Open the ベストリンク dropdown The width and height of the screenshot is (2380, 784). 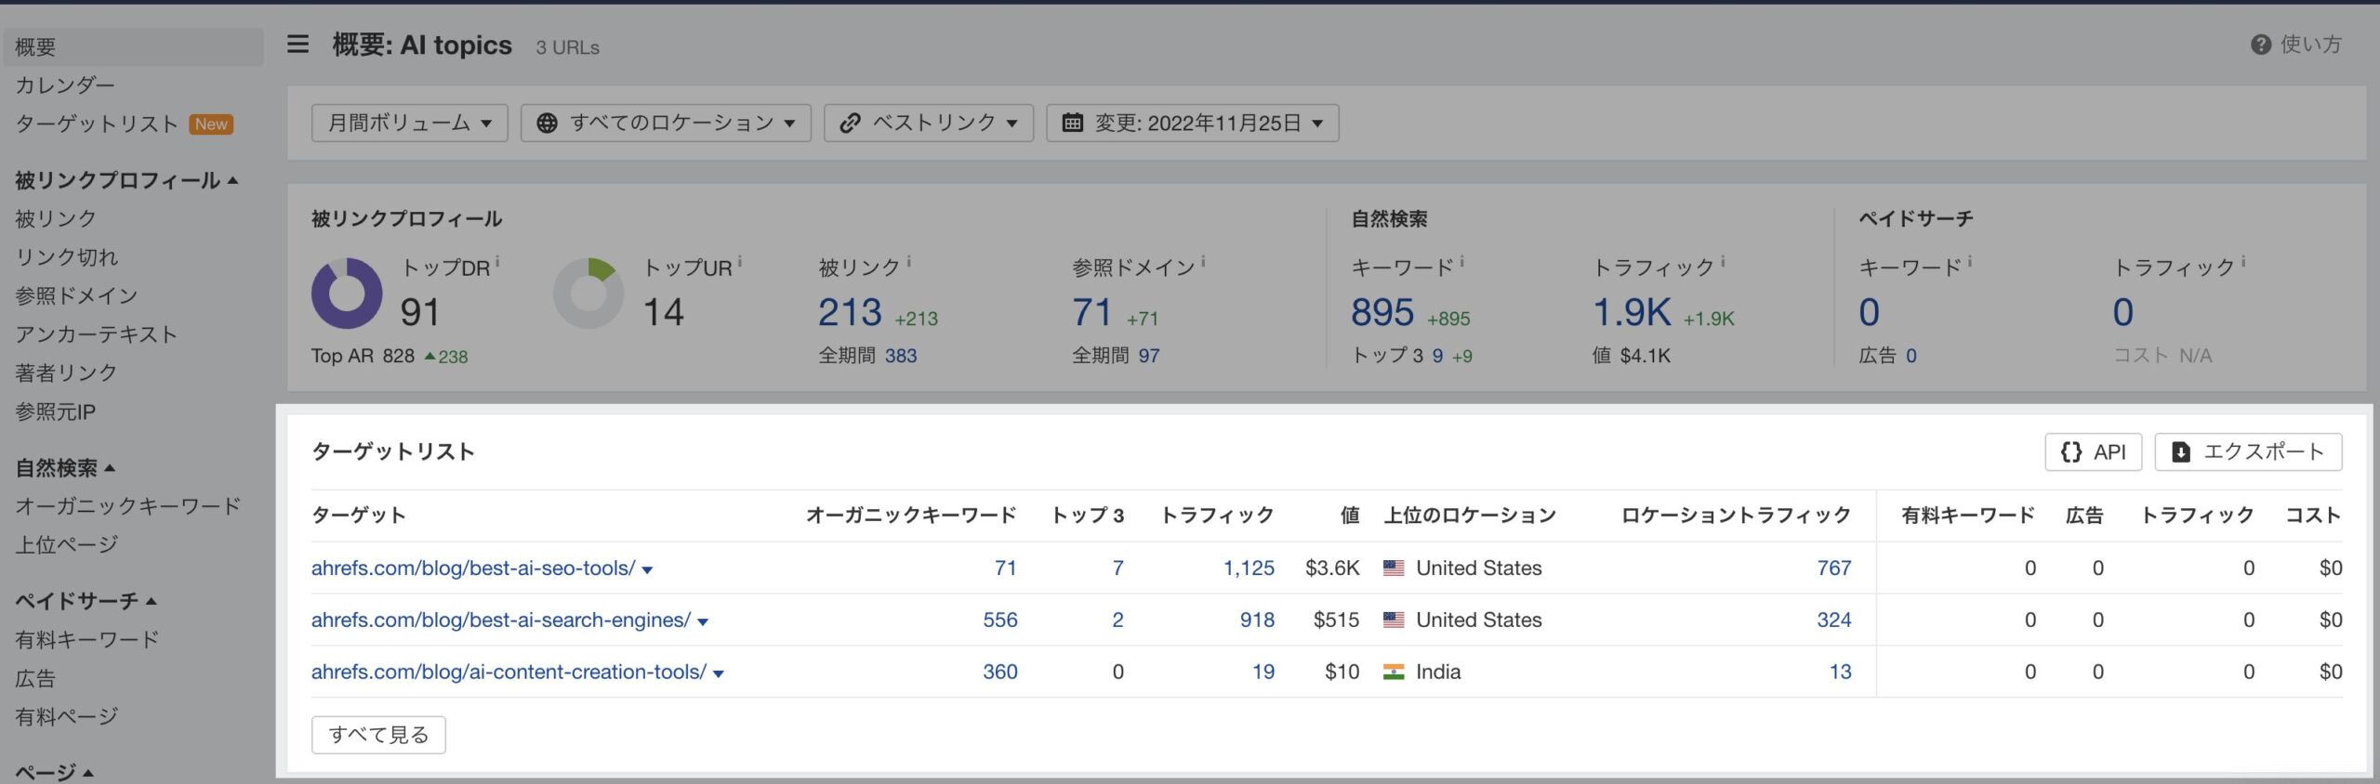[x=928, y=123]
